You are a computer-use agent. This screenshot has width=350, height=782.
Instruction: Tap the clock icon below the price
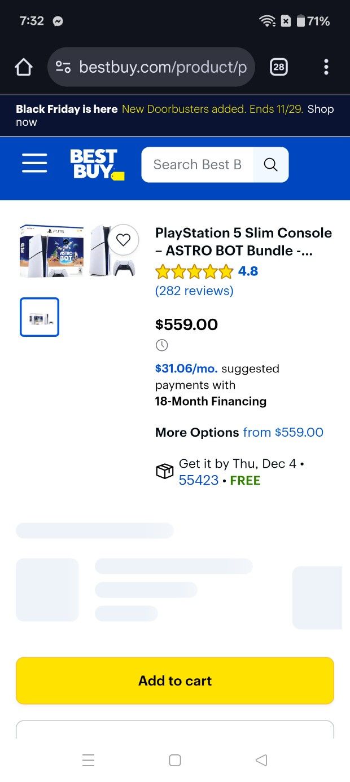[x=161, y=345]
